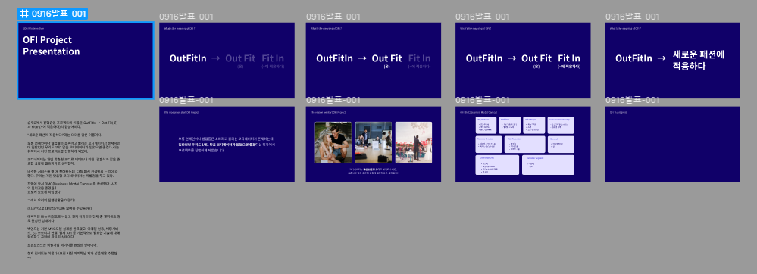This screenshot has width=757, height=274.
Task: Click the Key Partners card in BMC slide
Action: tap(486, 125)
